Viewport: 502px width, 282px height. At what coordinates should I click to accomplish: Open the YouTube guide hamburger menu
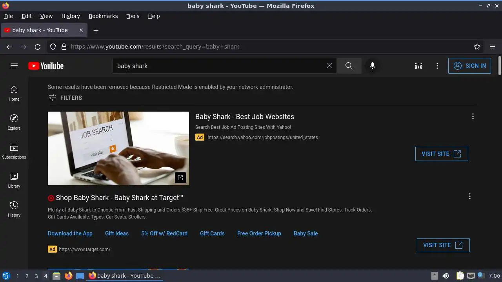(14, 66)
